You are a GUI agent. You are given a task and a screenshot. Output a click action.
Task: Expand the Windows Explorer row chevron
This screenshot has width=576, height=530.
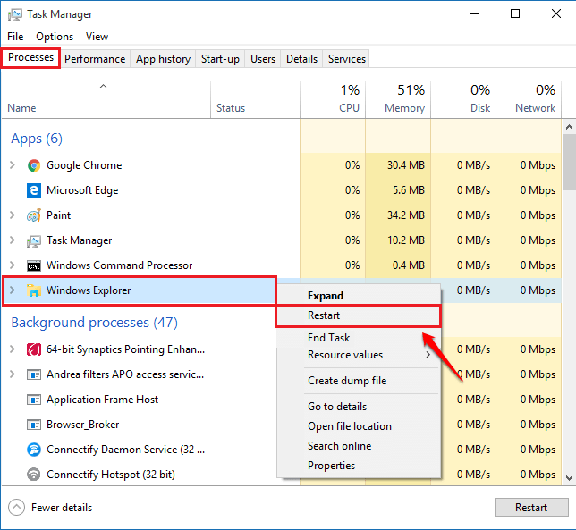pos(13,290)
